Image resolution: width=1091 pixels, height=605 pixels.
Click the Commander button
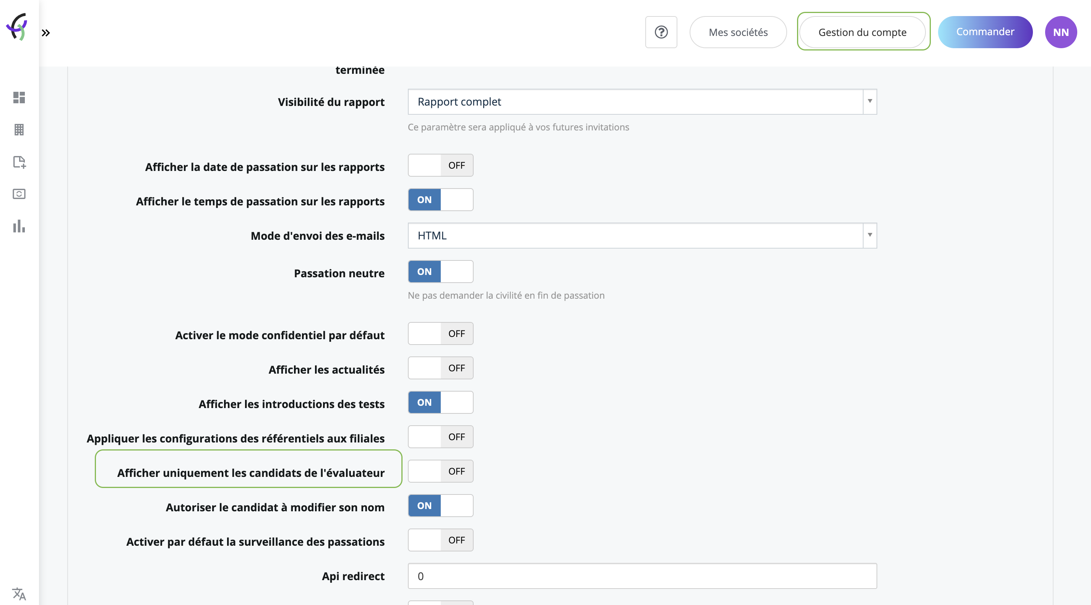click(x=985, y=32)
